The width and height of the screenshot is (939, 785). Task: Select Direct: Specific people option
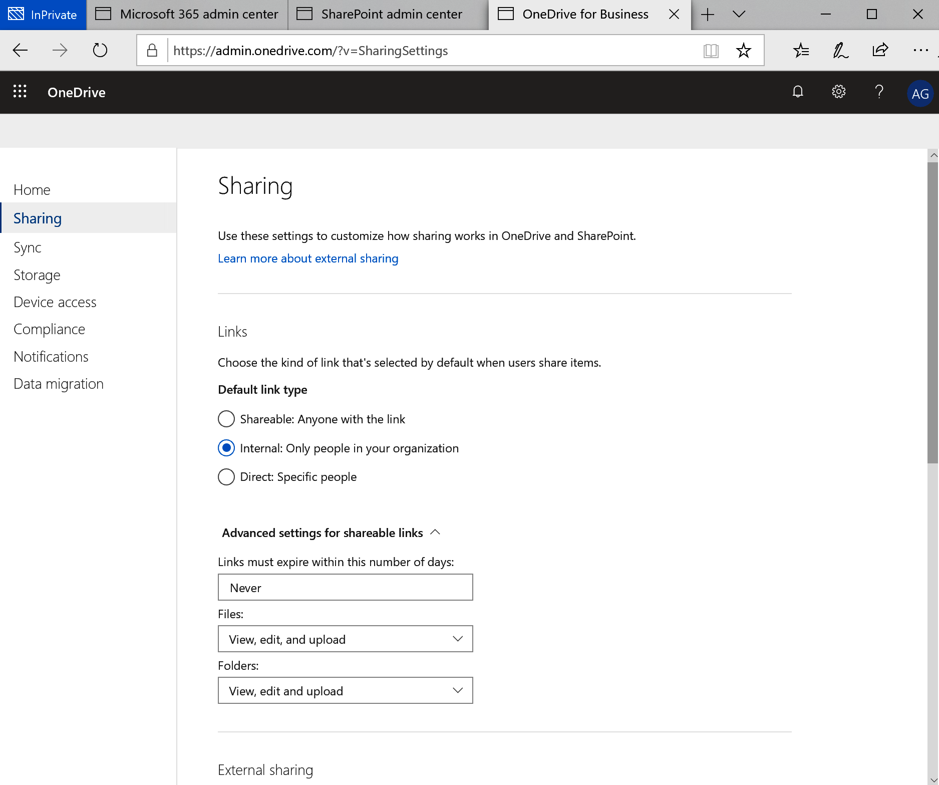click(x=226, y=476)
